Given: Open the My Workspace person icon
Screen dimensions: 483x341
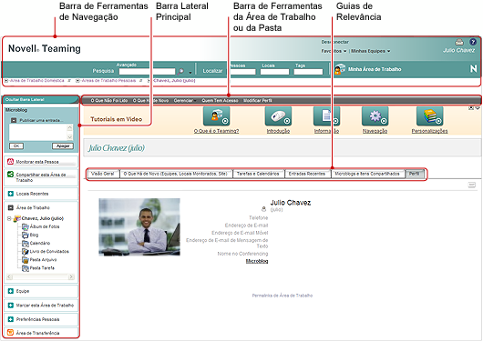Looking at the screenshot, I should tap(339, 69).
